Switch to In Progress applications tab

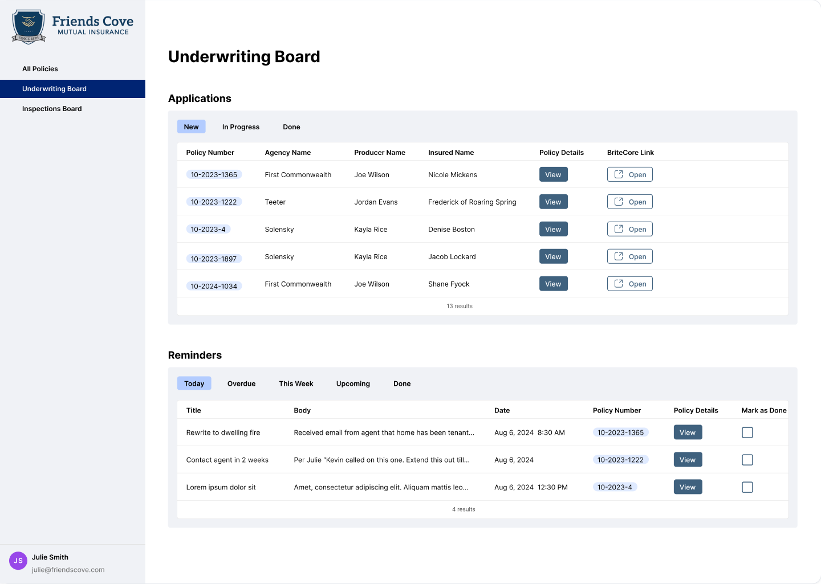point(241,127)
